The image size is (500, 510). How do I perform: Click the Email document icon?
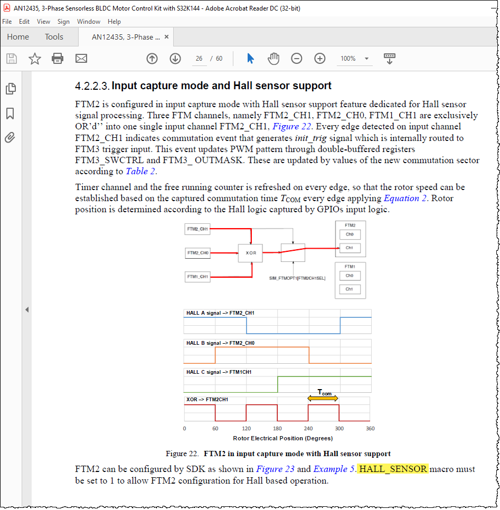point(81,59)
